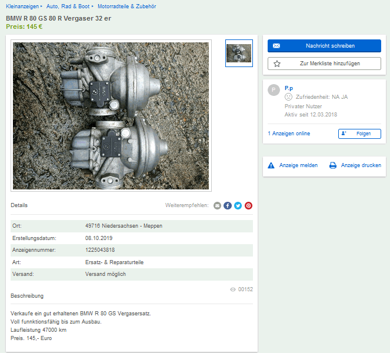The image size is (390, 353).
Task: Click creation date 08.10.2019
Action: point(99,238)
